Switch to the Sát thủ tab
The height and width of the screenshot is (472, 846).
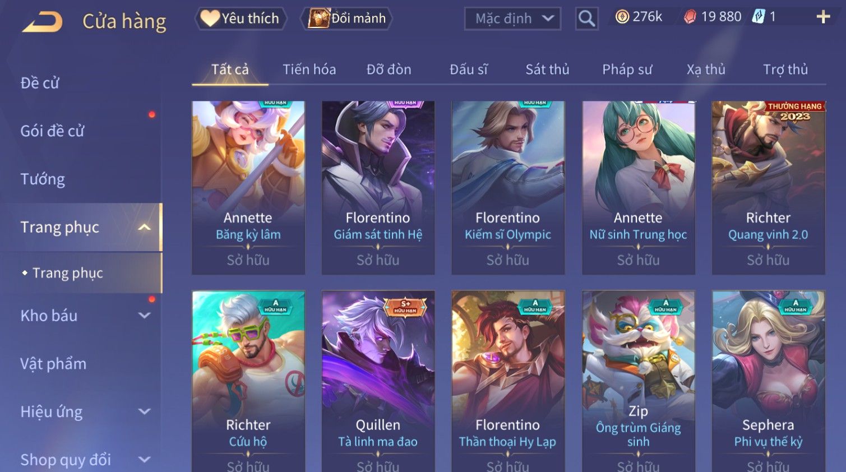[x=547, y=70]
